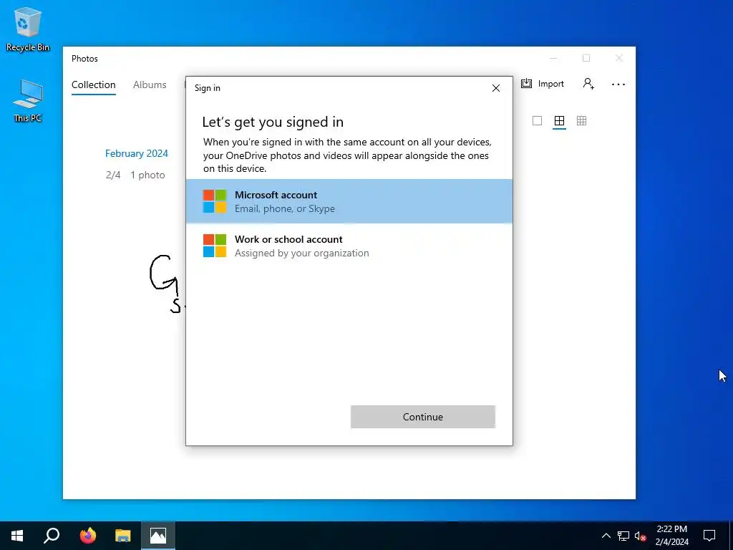Select the medium grid view icon
Viewport: 733px width, 550px height.
(x=559, y=120)
